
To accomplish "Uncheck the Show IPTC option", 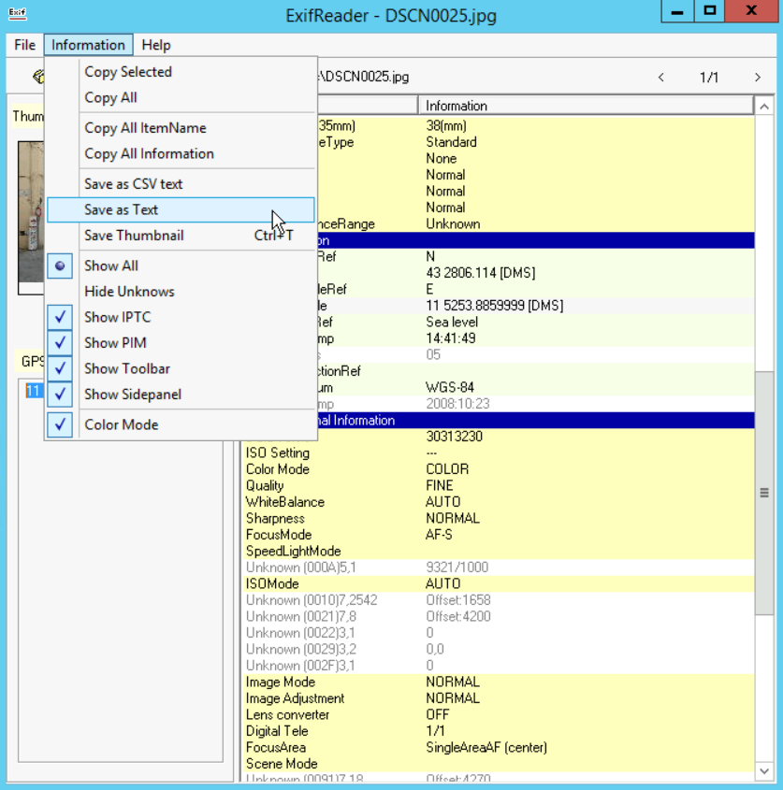I will pyautogui.click(x=117, y=317).
